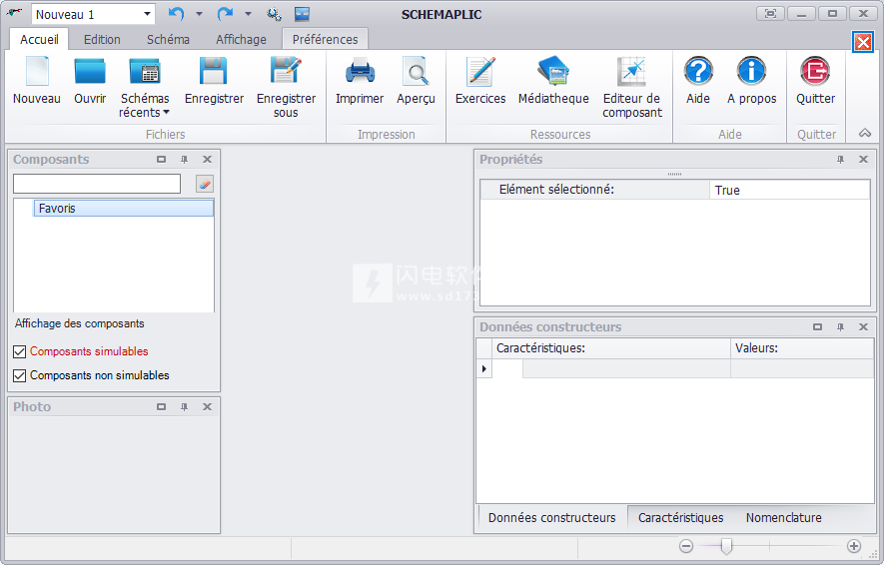This screenshot has height=565, width=884.
Task: Redo action in title toolbar
Action: (225, 14)
